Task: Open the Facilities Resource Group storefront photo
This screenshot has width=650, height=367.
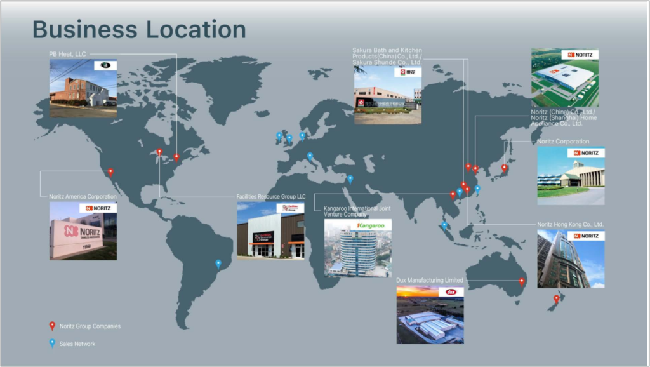Action: [x=270, y=231]
